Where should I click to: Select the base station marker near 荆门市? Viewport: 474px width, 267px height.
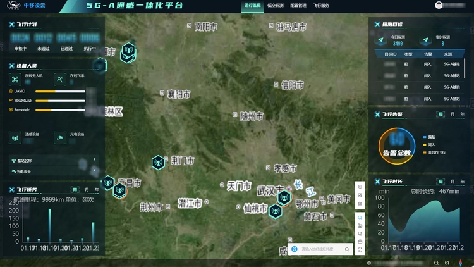pos(158,162)
